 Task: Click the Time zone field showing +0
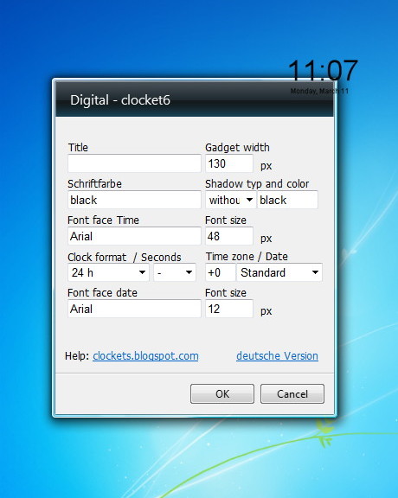pos(220,272)
